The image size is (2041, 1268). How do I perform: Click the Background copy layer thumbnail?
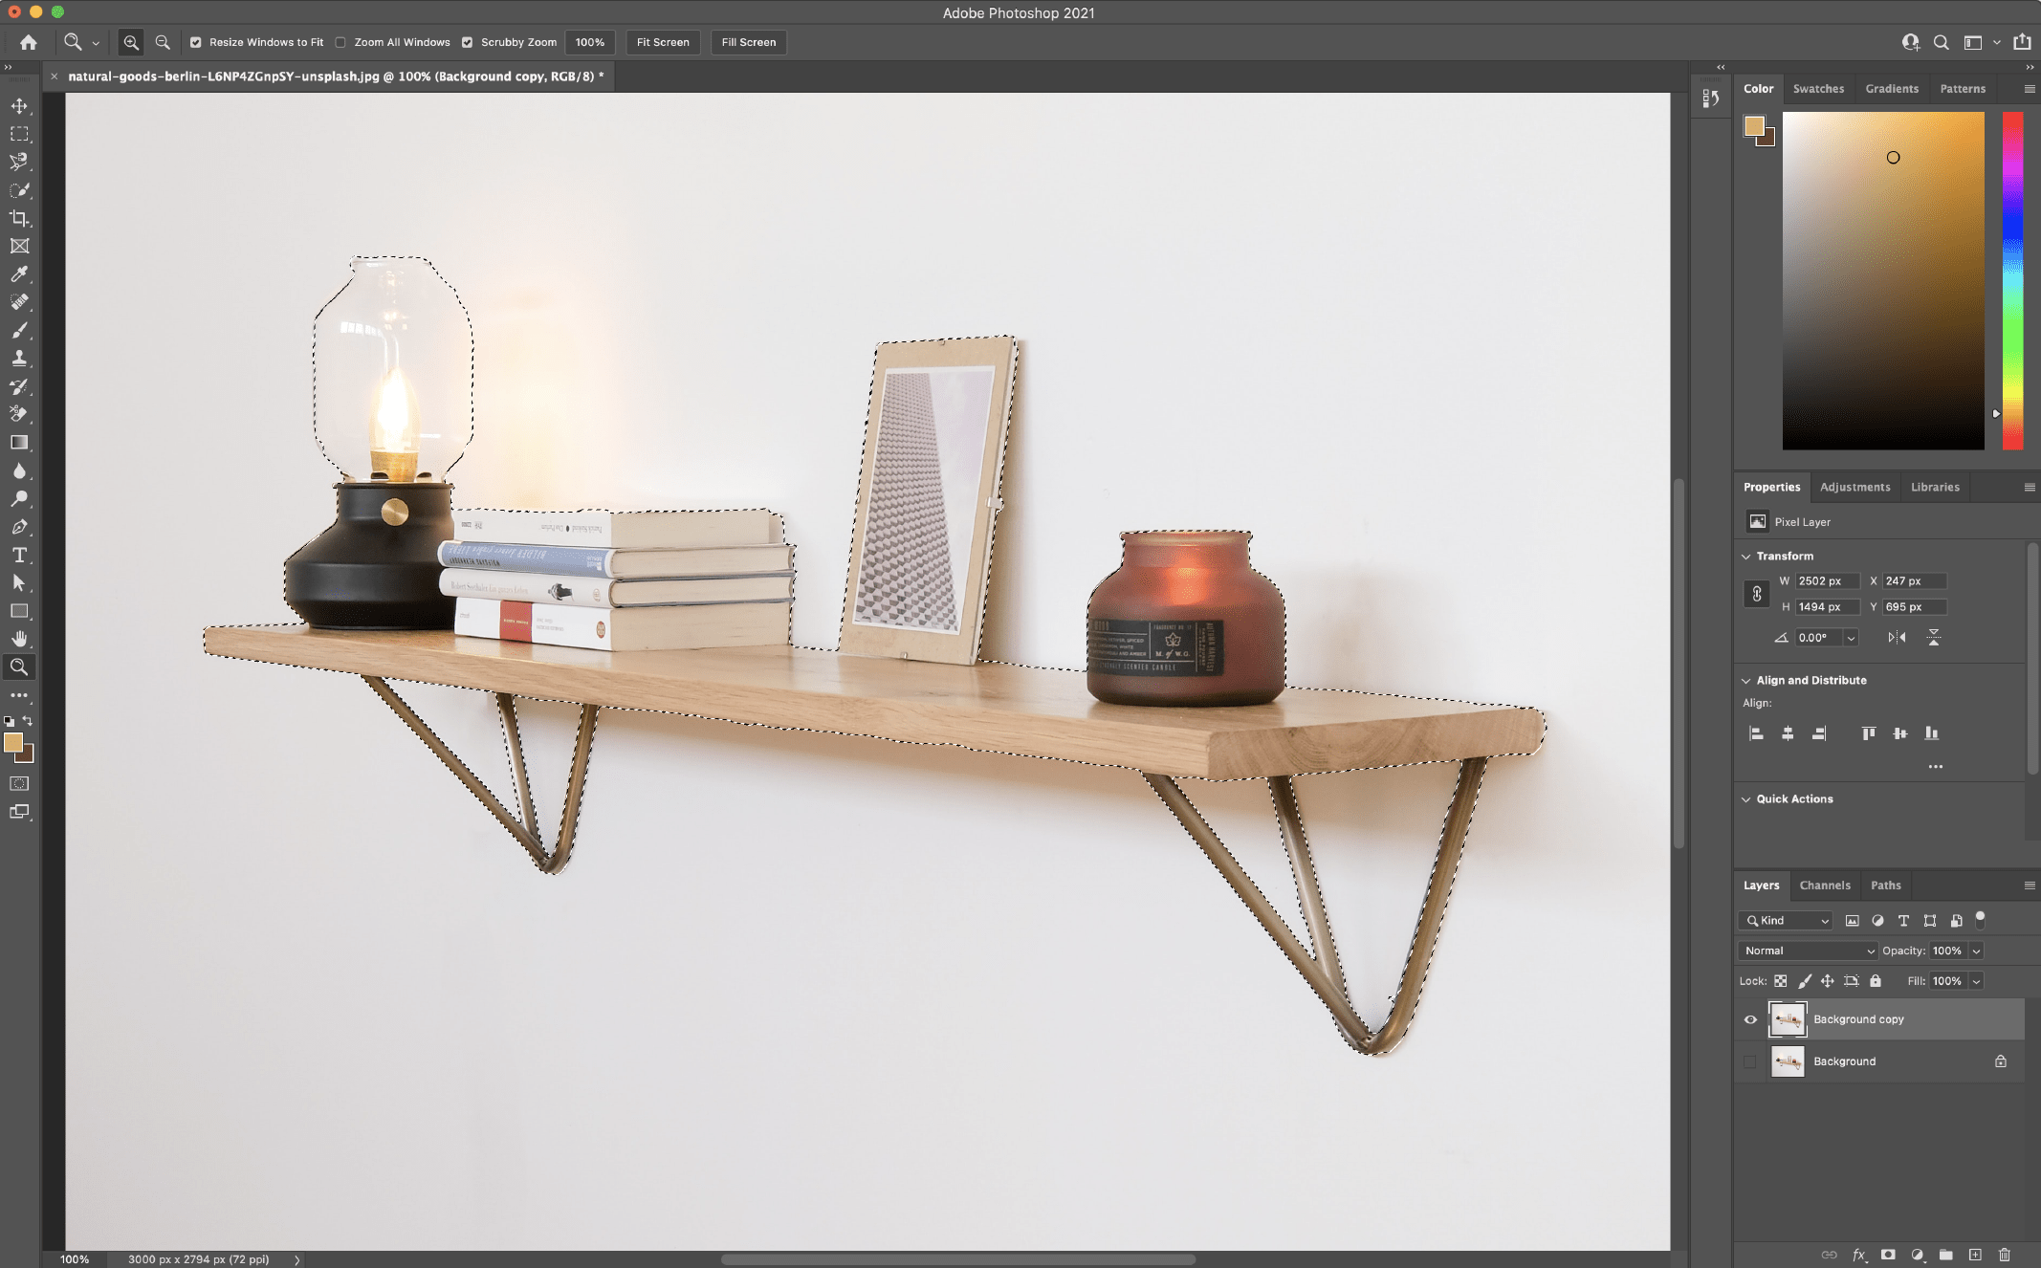(x=1789, y=1019)
